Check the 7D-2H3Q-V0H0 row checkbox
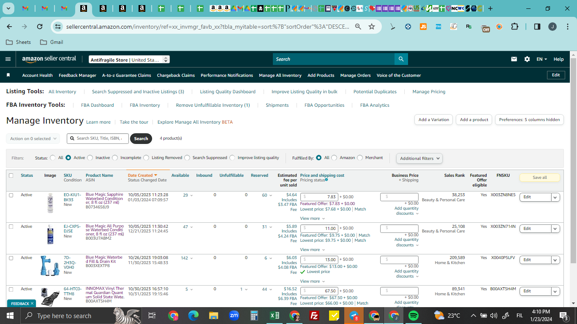The image size is (577, 324). tap(11, 258)
